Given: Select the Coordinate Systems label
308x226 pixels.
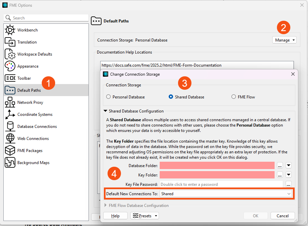Looking at the screenshot, I should 35,115.
